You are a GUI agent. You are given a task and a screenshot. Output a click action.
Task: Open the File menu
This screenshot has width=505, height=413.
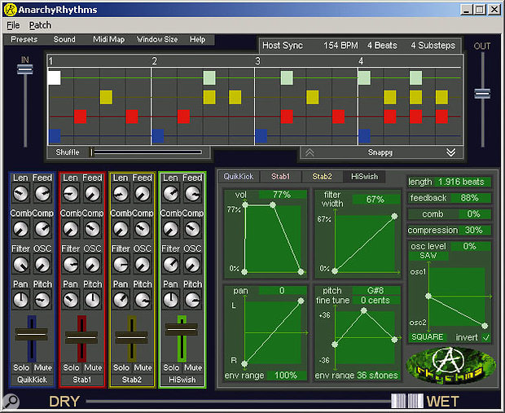pyautogui.click(x=13, y=25)
